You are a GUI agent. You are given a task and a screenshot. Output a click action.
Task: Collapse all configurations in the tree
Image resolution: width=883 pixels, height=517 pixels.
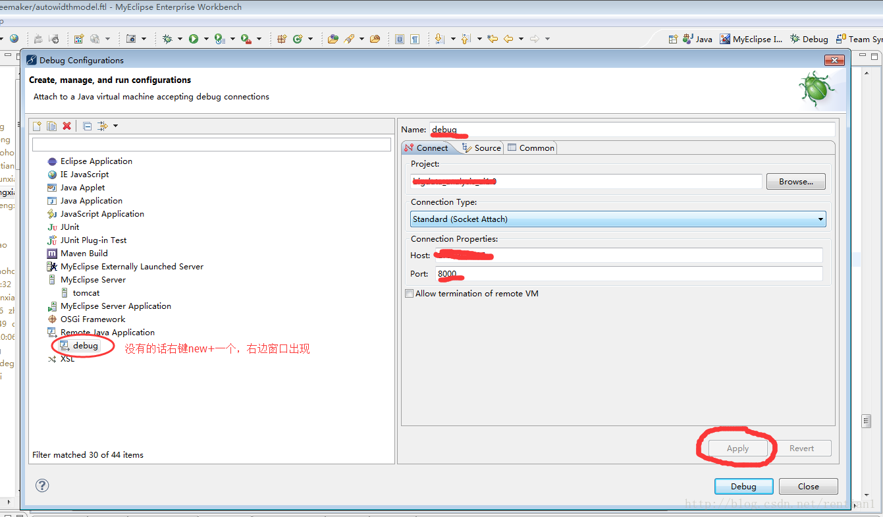pos(88,126)
